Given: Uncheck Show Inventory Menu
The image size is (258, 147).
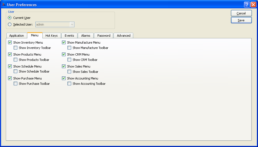Looking at the screenshot, I should pos(10,43).
